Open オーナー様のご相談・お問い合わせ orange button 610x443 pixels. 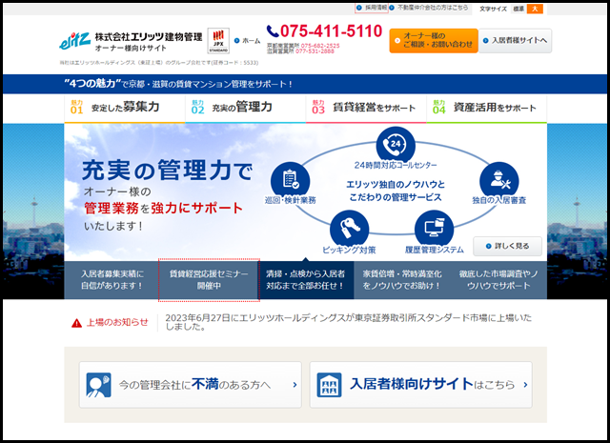434,40
